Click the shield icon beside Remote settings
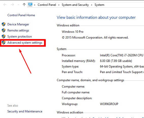144x118 pixels. click(4, 30)
